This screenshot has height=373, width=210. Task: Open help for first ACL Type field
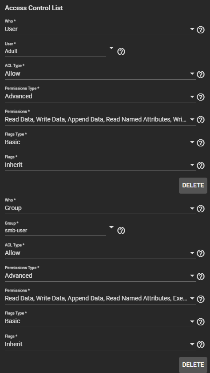pyautogui.click(x=201, y=74)
